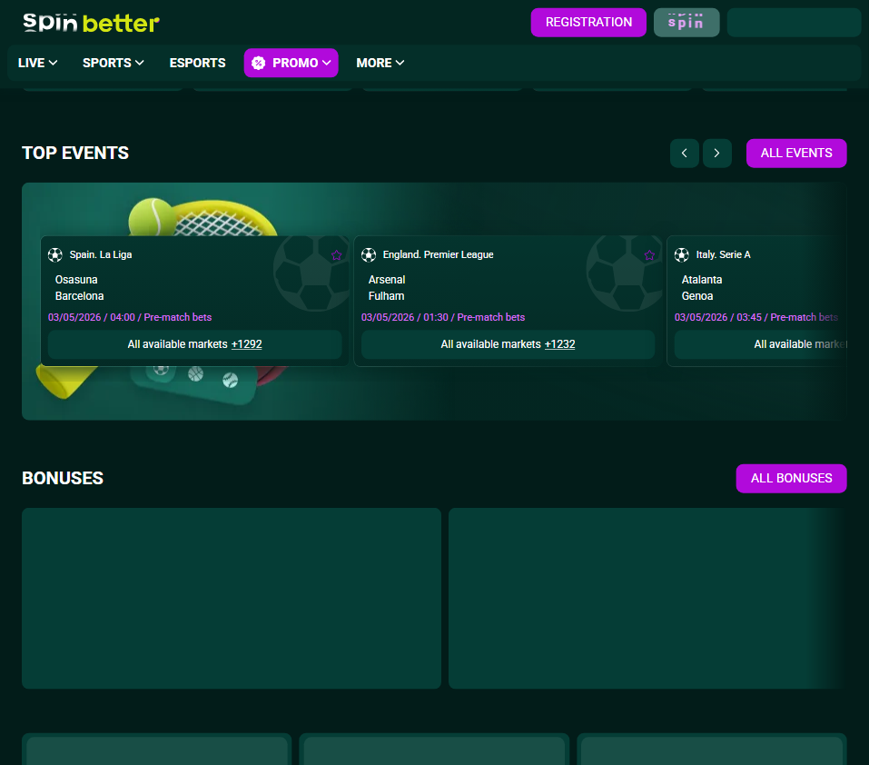Select Genoa team name

coord(696,296)
